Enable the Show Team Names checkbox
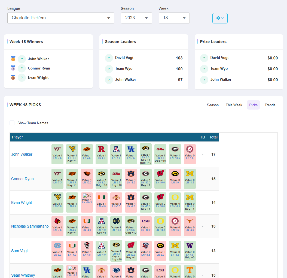Image resolution: width=287 pixels, height=278 pixels. coord(12,123)
